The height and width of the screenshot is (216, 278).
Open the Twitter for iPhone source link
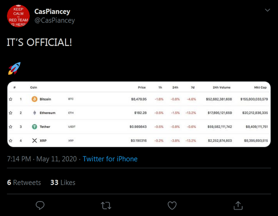[110, 159]
